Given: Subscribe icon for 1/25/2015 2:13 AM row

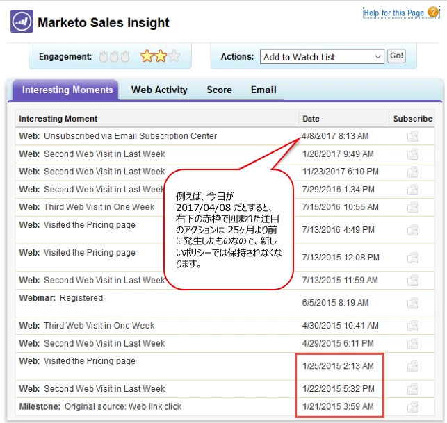Looking at the screenshot, I should point(413,366).
